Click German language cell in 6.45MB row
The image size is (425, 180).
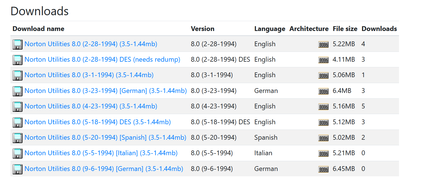tap(266, 169)
